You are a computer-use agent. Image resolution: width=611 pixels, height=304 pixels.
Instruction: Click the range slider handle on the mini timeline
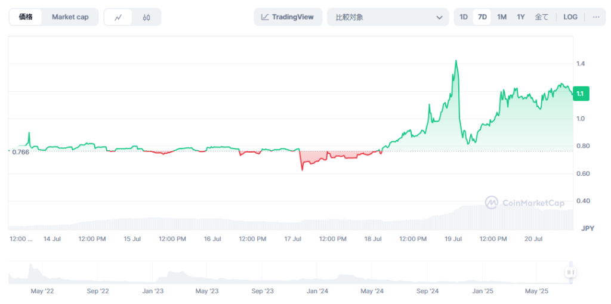pos(570,272)
